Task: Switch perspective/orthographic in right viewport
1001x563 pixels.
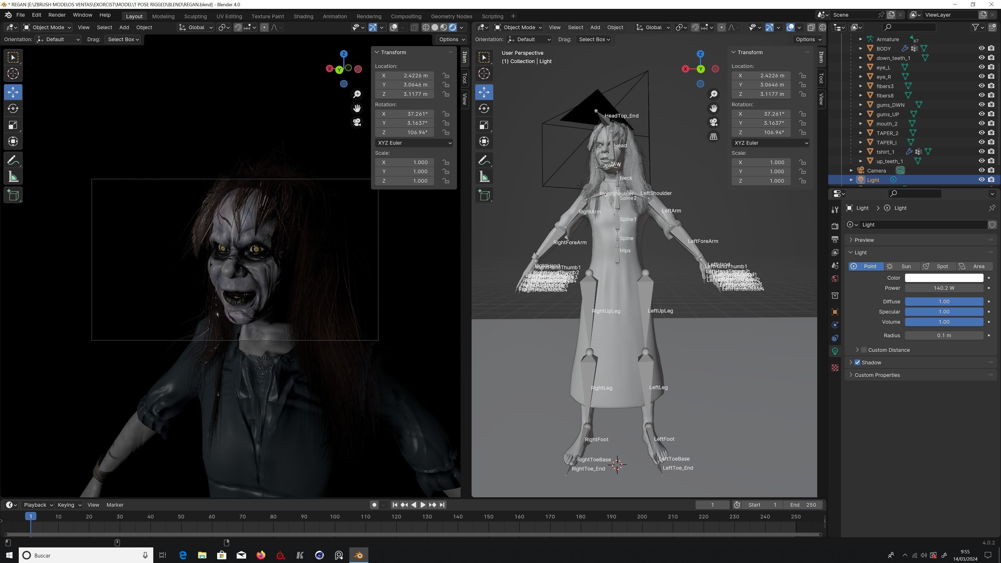Action: pos(713,136)
